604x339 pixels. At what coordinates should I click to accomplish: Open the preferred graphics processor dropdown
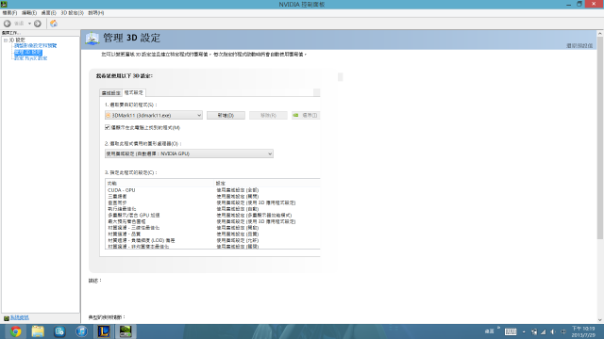point(189,153)
